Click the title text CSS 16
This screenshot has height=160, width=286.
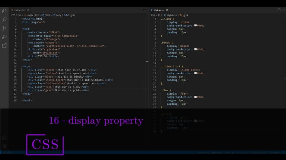(42, 56)
